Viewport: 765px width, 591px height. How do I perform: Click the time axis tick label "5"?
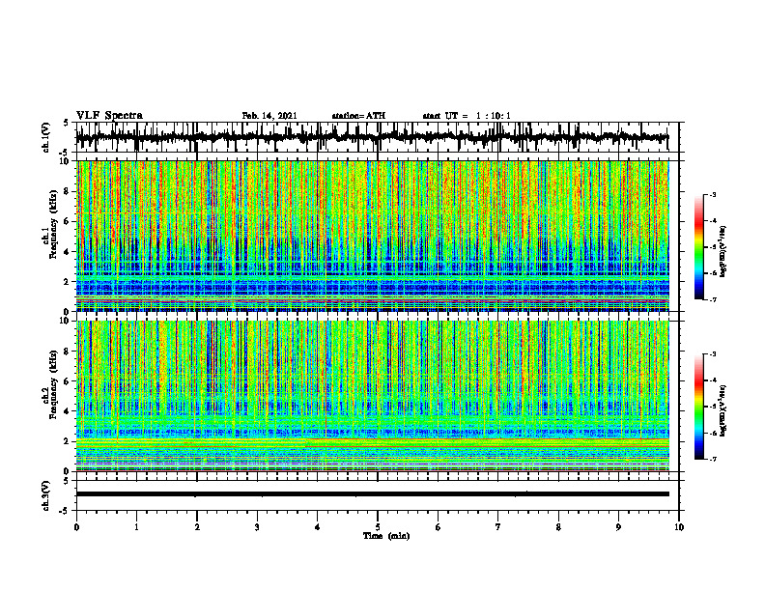(378, 527)
